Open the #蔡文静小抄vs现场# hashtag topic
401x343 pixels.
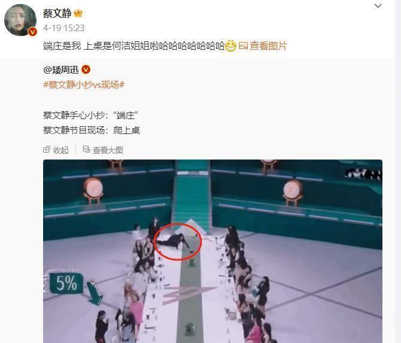point(84,84)
